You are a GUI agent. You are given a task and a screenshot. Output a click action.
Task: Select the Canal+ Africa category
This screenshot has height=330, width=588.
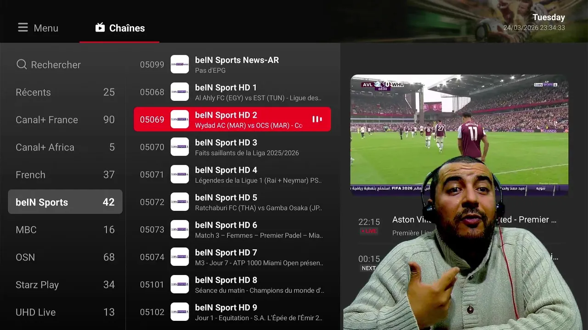click(x=65, y=147)
